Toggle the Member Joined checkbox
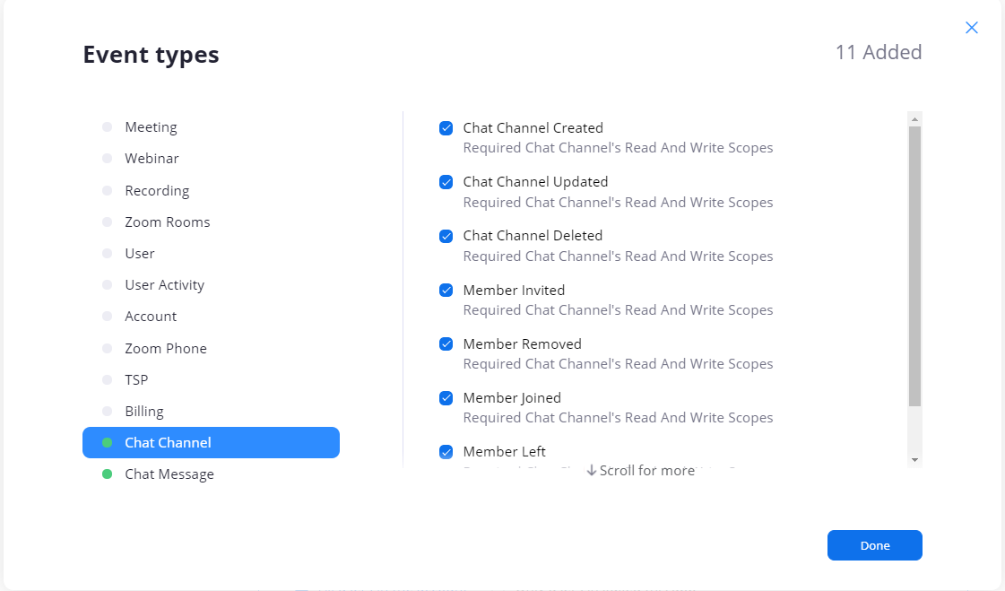Viewport: 1005px width, 591px height. tap(446, 398)
